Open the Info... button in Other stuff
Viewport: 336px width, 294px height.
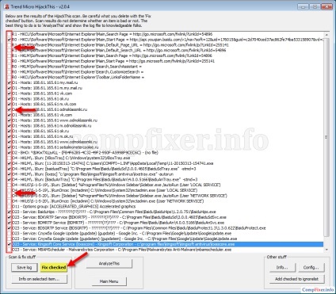282,267
